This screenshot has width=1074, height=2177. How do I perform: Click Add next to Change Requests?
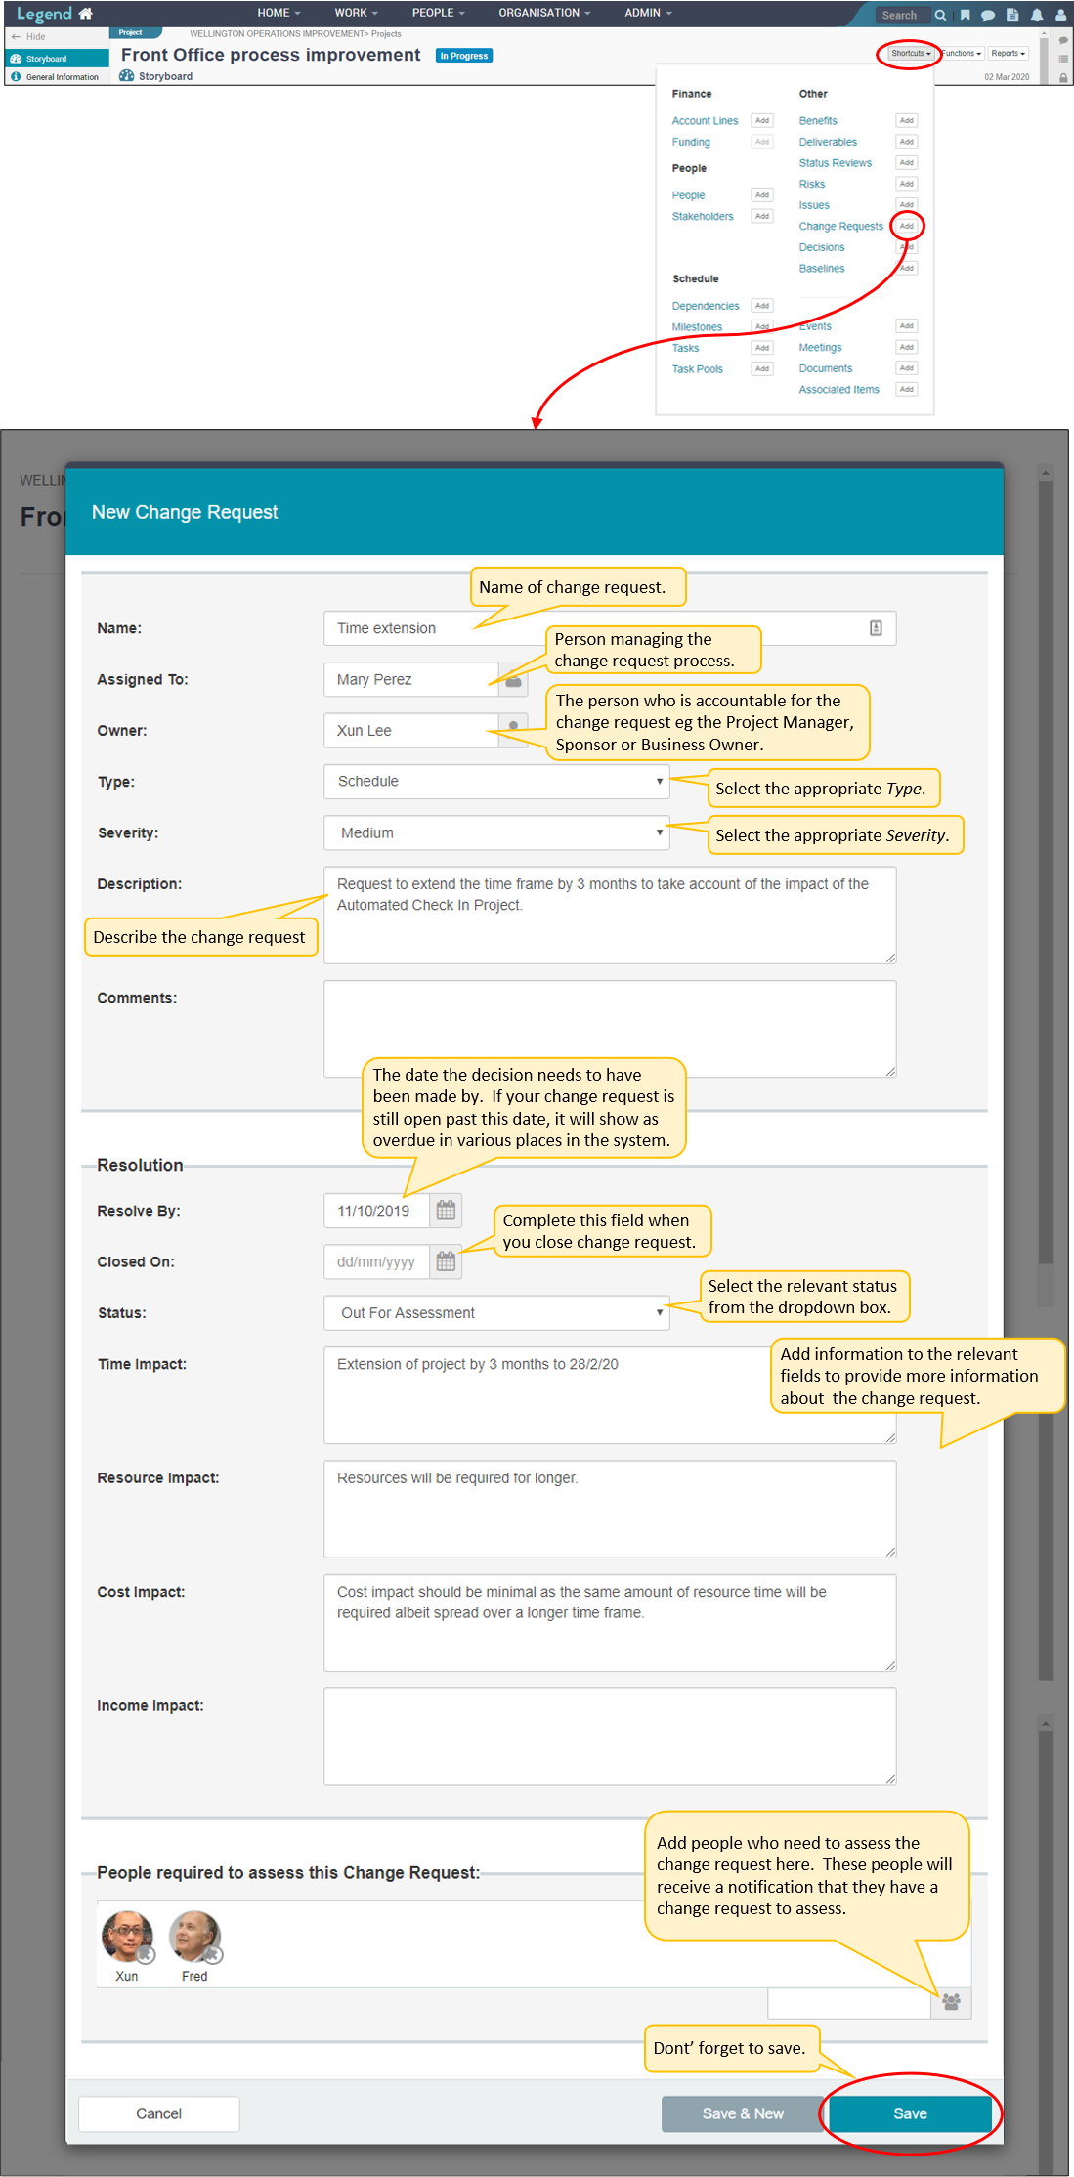pyautogui.click(x=907, y=226)
